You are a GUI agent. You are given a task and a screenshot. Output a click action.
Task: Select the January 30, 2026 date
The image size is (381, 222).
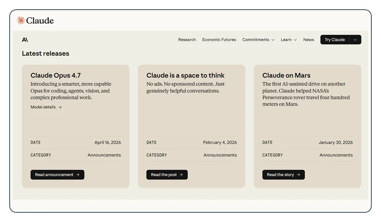pyautogui.click(x=336, y=142)
